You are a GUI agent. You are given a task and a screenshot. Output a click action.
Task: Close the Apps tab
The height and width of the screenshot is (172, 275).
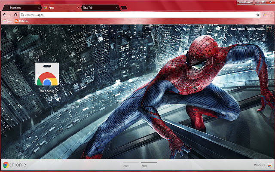pyautogui.click(x=78, y=8)
